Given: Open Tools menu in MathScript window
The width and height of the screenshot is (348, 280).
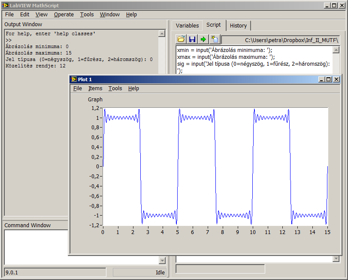Looking at the screenshot, I should click(87, 15).
